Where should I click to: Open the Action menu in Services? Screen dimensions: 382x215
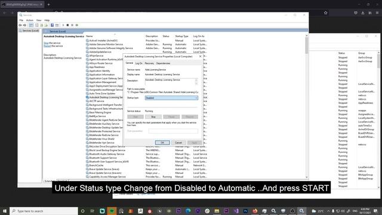click(x=30, y=20)
